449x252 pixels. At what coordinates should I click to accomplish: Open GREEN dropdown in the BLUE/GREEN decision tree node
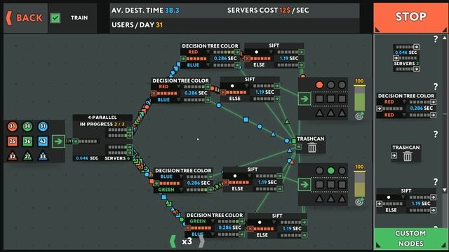(168, 190)
